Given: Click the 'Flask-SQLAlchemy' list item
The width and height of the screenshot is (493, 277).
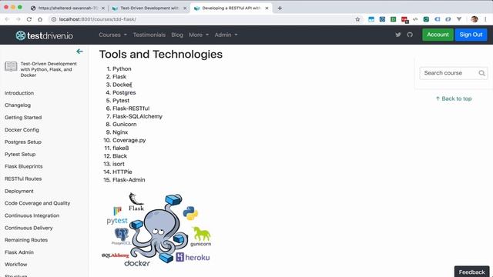Looking at the screenshot, I should coord(137,116).
